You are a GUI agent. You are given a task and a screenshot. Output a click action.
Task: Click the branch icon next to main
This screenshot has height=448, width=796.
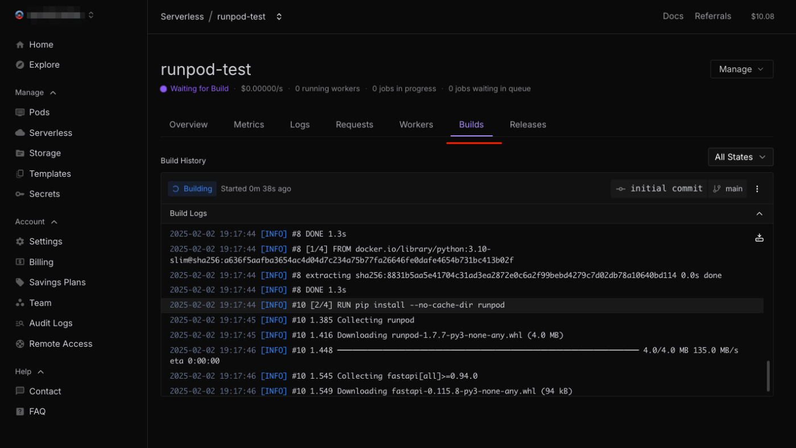716,189
